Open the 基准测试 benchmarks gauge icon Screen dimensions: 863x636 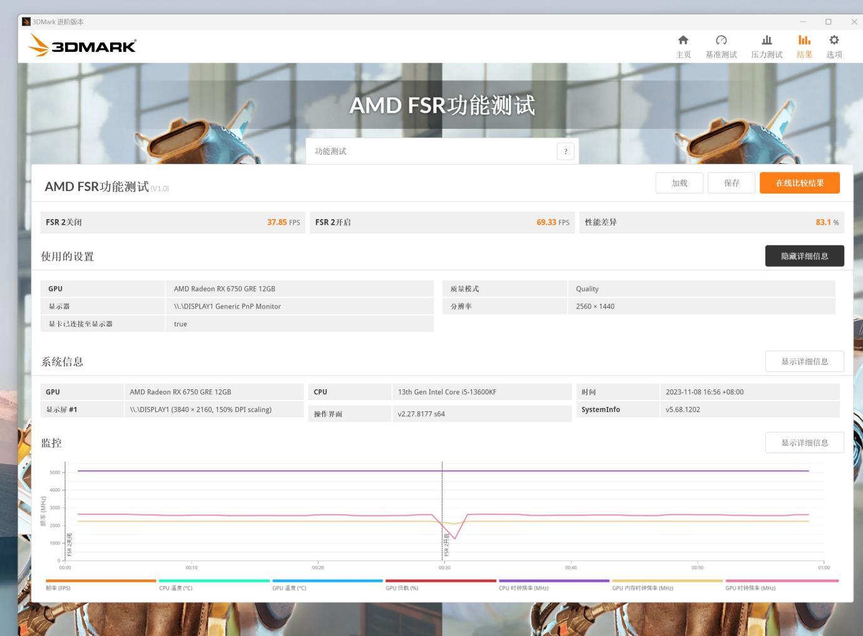[x=721, y=40]
